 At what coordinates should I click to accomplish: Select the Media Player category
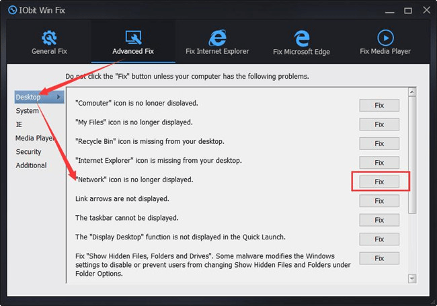click(34, 138)
